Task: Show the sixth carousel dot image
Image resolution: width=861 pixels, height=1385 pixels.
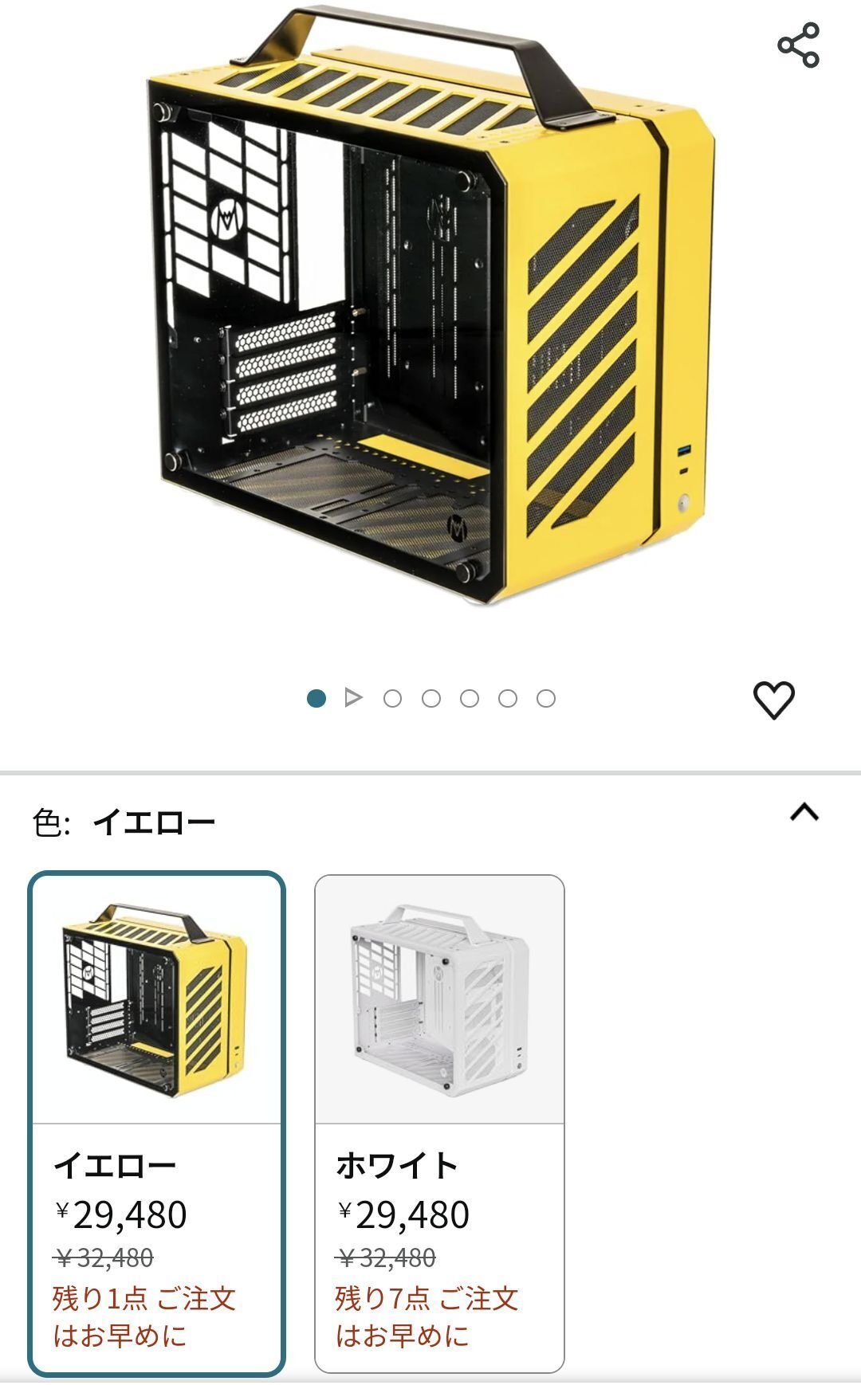Action: coord(508,699)
